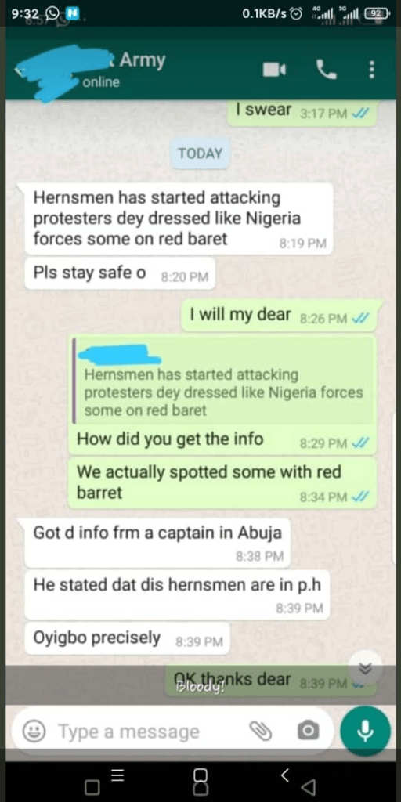Tap the green microphone voice message button
The width and height of the screenshot is (401, 802).
pos(365,731)
